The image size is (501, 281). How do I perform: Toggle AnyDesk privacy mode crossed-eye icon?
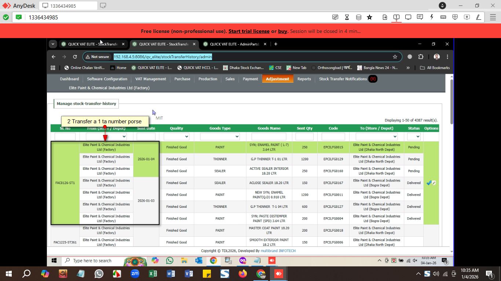[335, 17]
